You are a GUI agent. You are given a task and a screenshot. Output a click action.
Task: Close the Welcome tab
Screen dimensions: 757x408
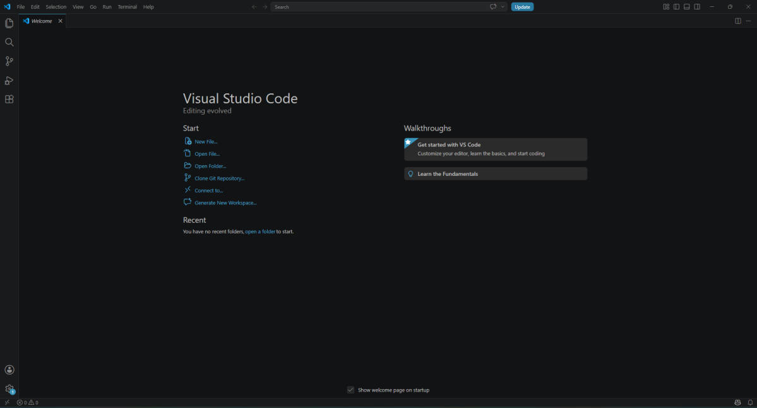click(x=61, y=21)
